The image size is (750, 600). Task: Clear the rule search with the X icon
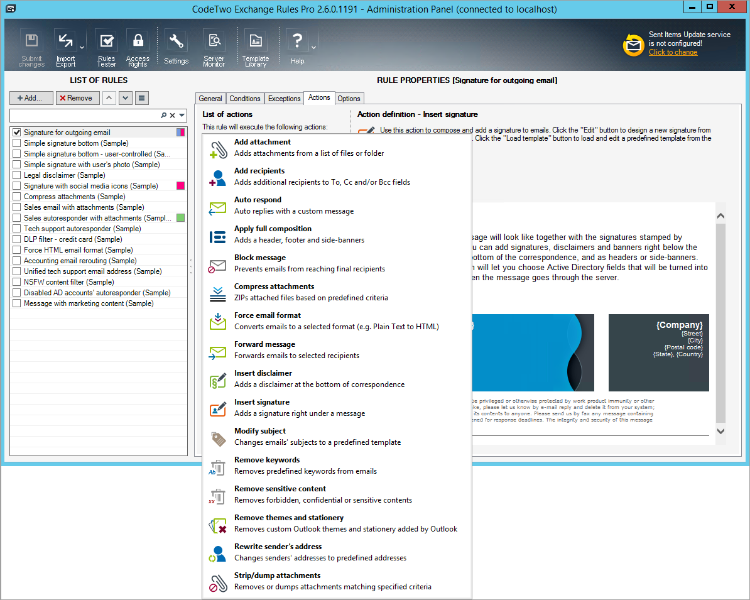click(173, 116)
